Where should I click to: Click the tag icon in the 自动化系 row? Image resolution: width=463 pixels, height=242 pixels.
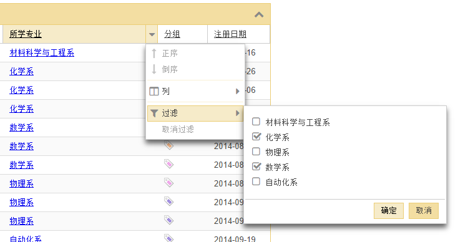tap(168, 238)
